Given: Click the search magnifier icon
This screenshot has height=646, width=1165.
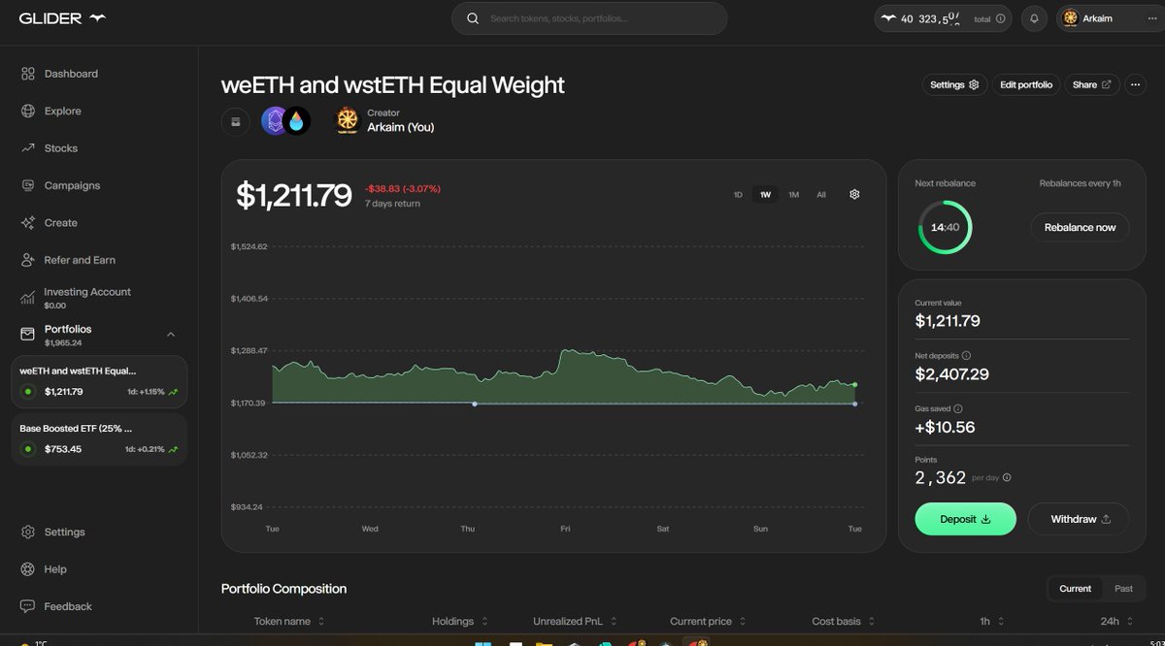Looking at the screenshot, I should pyautogui.click(x=473, y=18).
